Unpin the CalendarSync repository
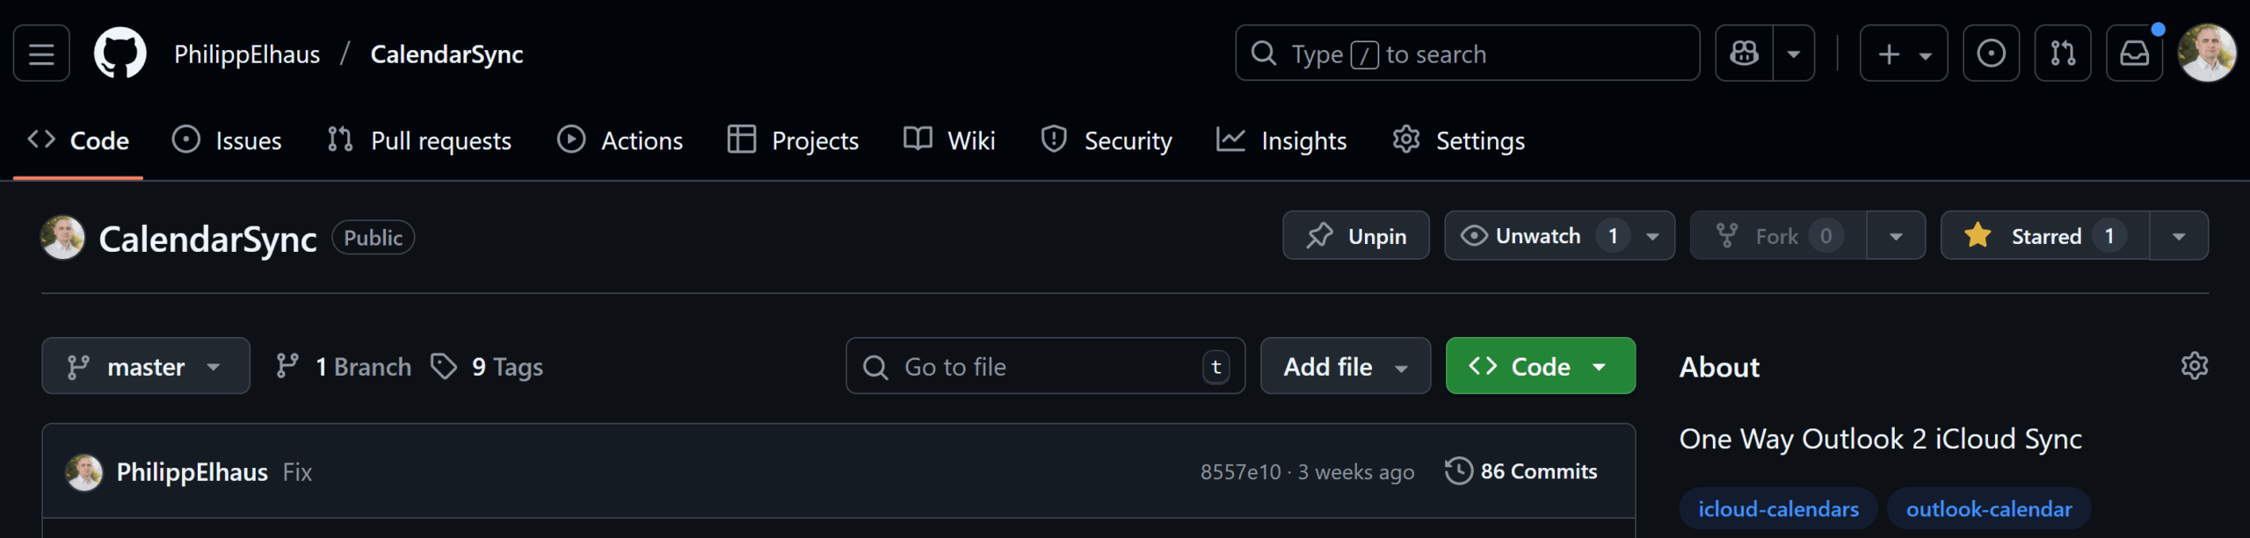Viewport: 2250px width, 538px height. tap(1355, 236)
